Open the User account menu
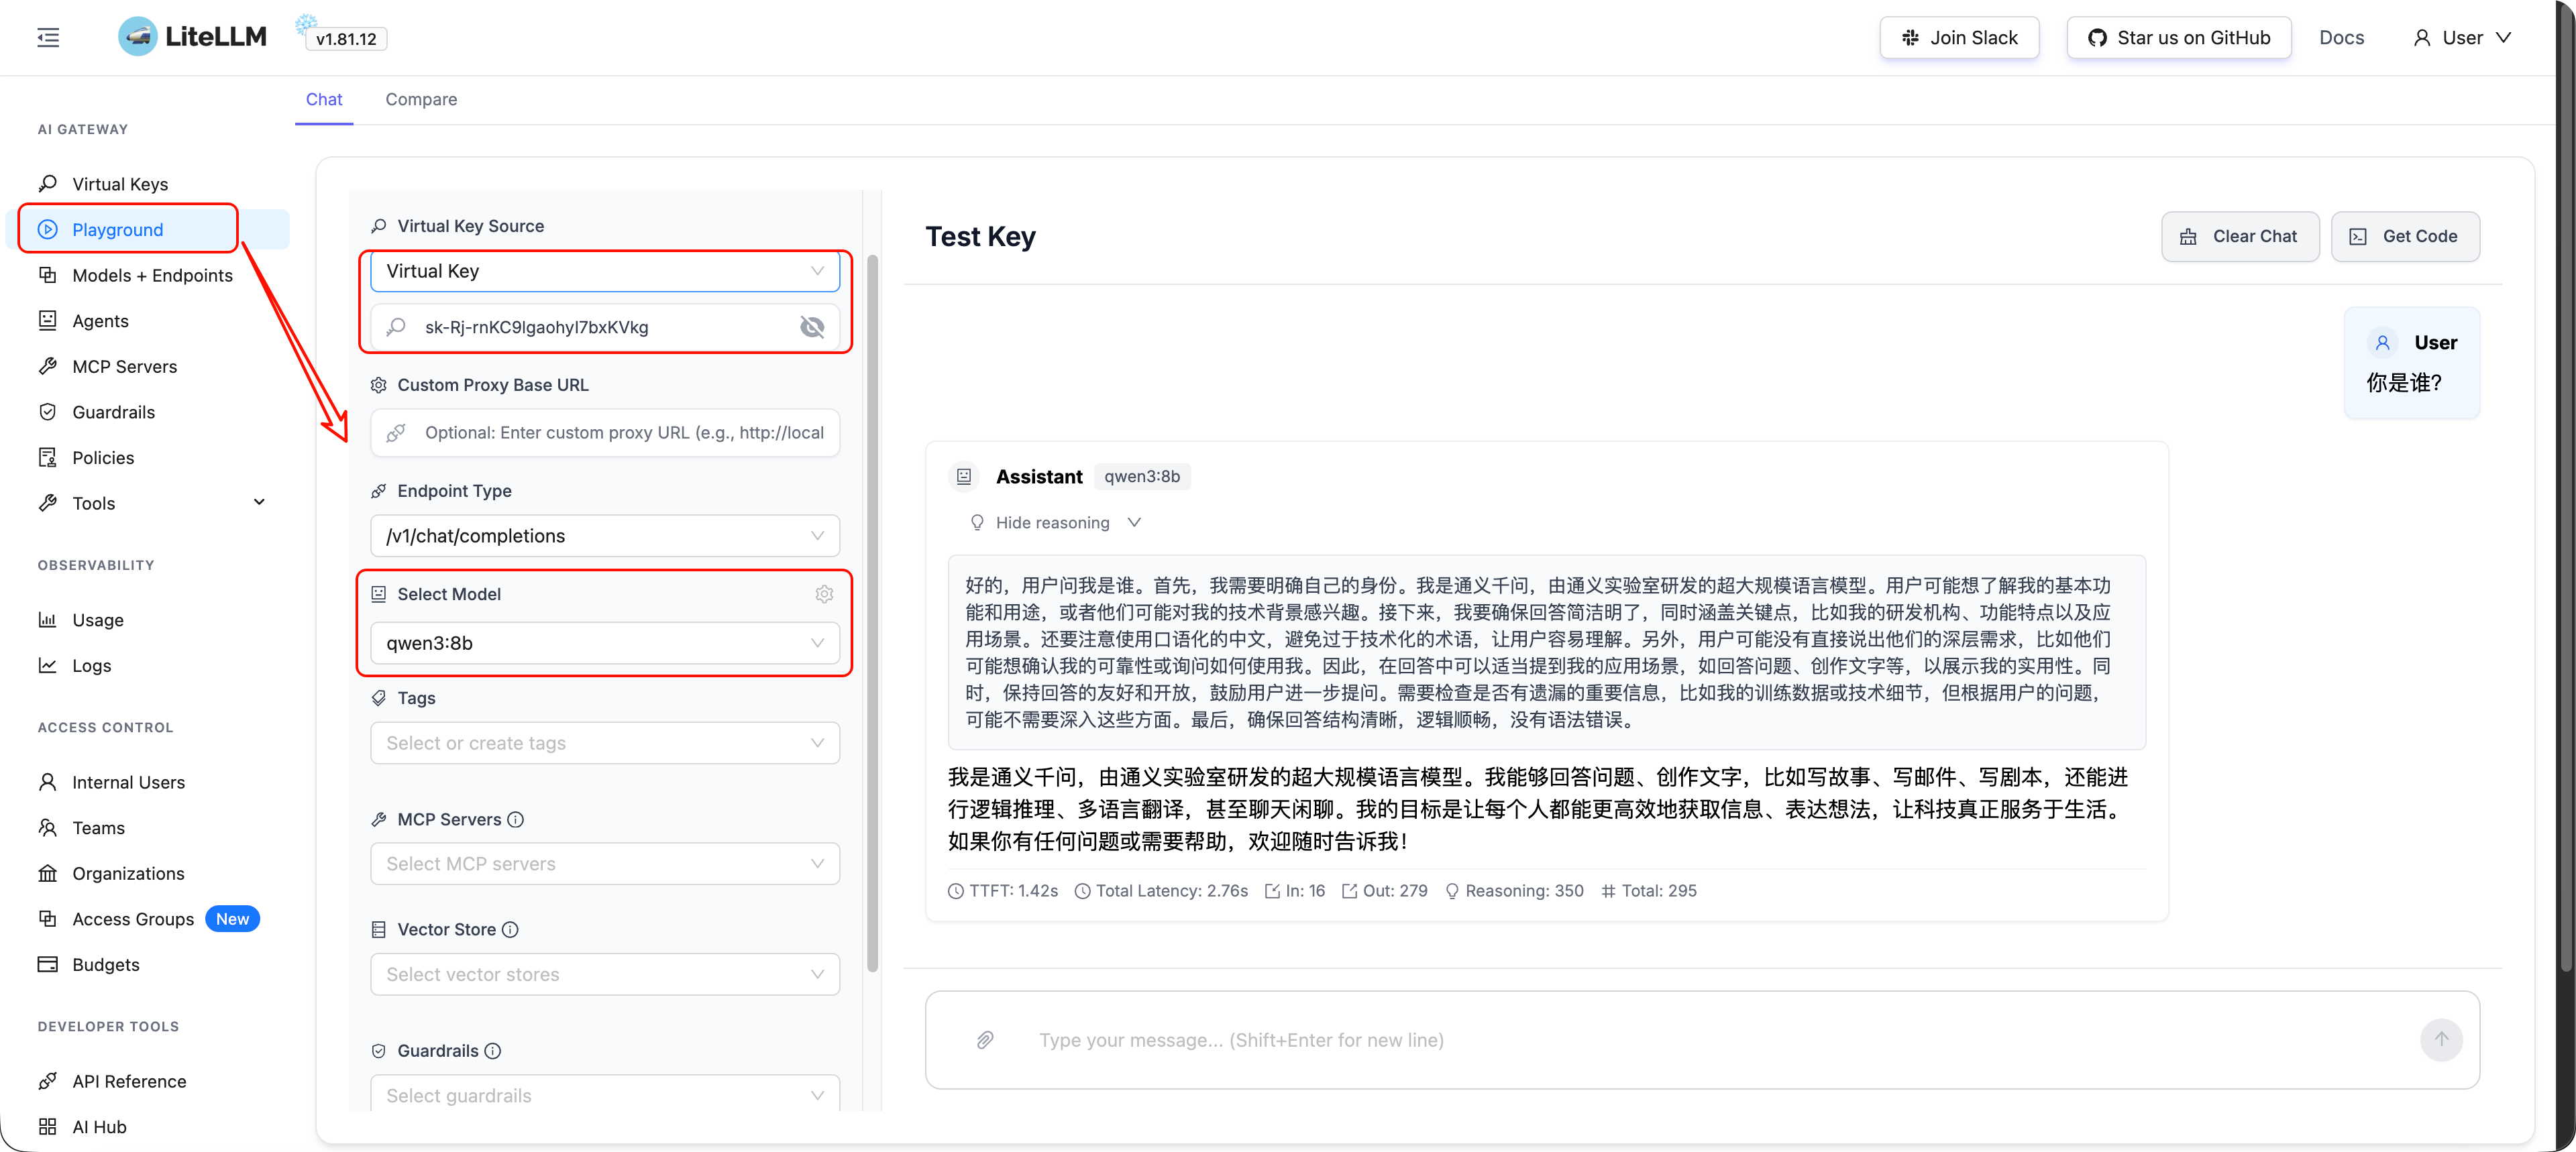 point(2461,38)
